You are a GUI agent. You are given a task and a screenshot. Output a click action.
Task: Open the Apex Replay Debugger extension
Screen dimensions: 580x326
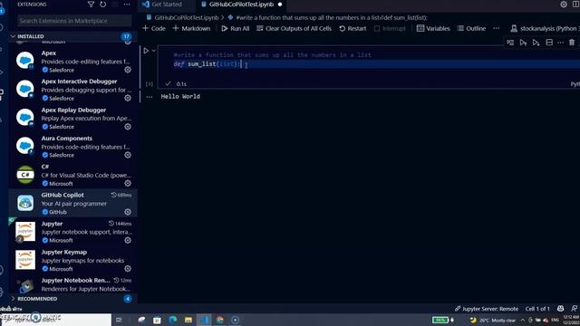click(x=73, y=118)
